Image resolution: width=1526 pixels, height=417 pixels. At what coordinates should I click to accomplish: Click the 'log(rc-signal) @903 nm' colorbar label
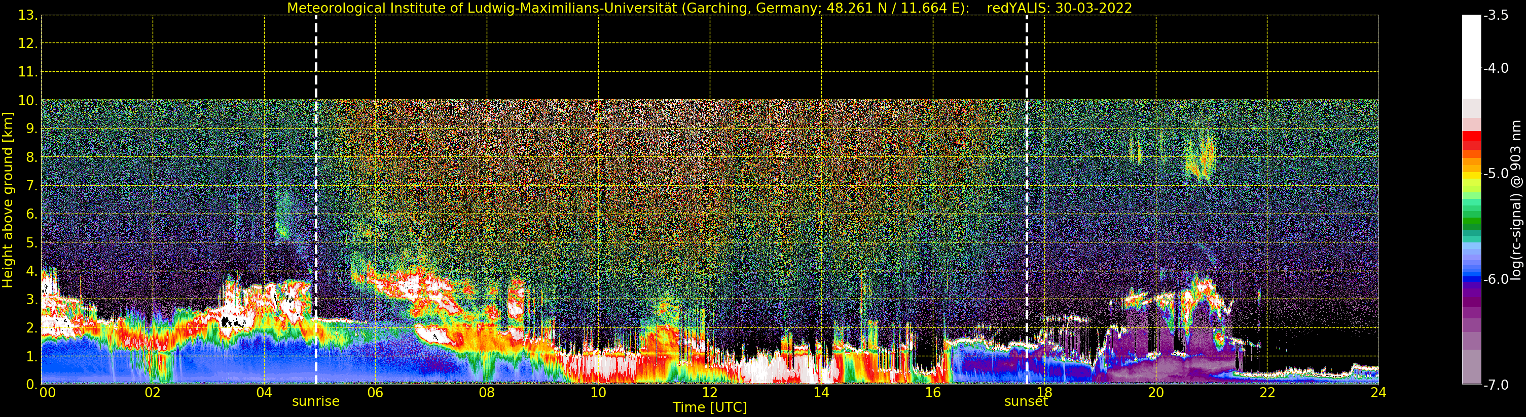(1516, 200)
